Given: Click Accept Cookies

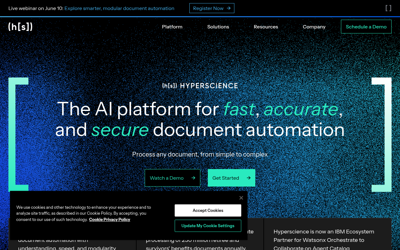Looking at the screenshot, I should point(208,210).
